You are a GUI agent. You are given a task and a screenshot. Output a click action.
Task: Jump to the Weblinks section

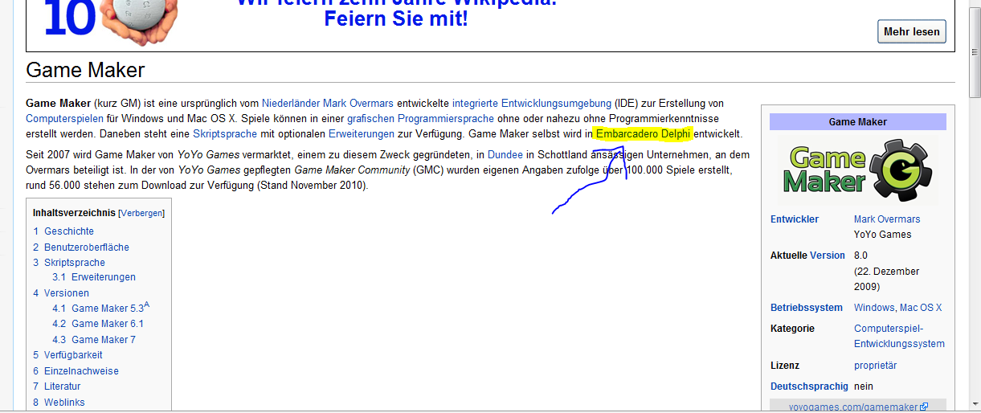click(x=64, y=403)
